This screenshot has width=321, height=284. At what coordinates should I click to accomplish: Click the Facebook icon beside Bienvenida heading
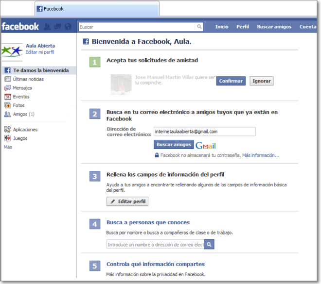click(86, 41)
